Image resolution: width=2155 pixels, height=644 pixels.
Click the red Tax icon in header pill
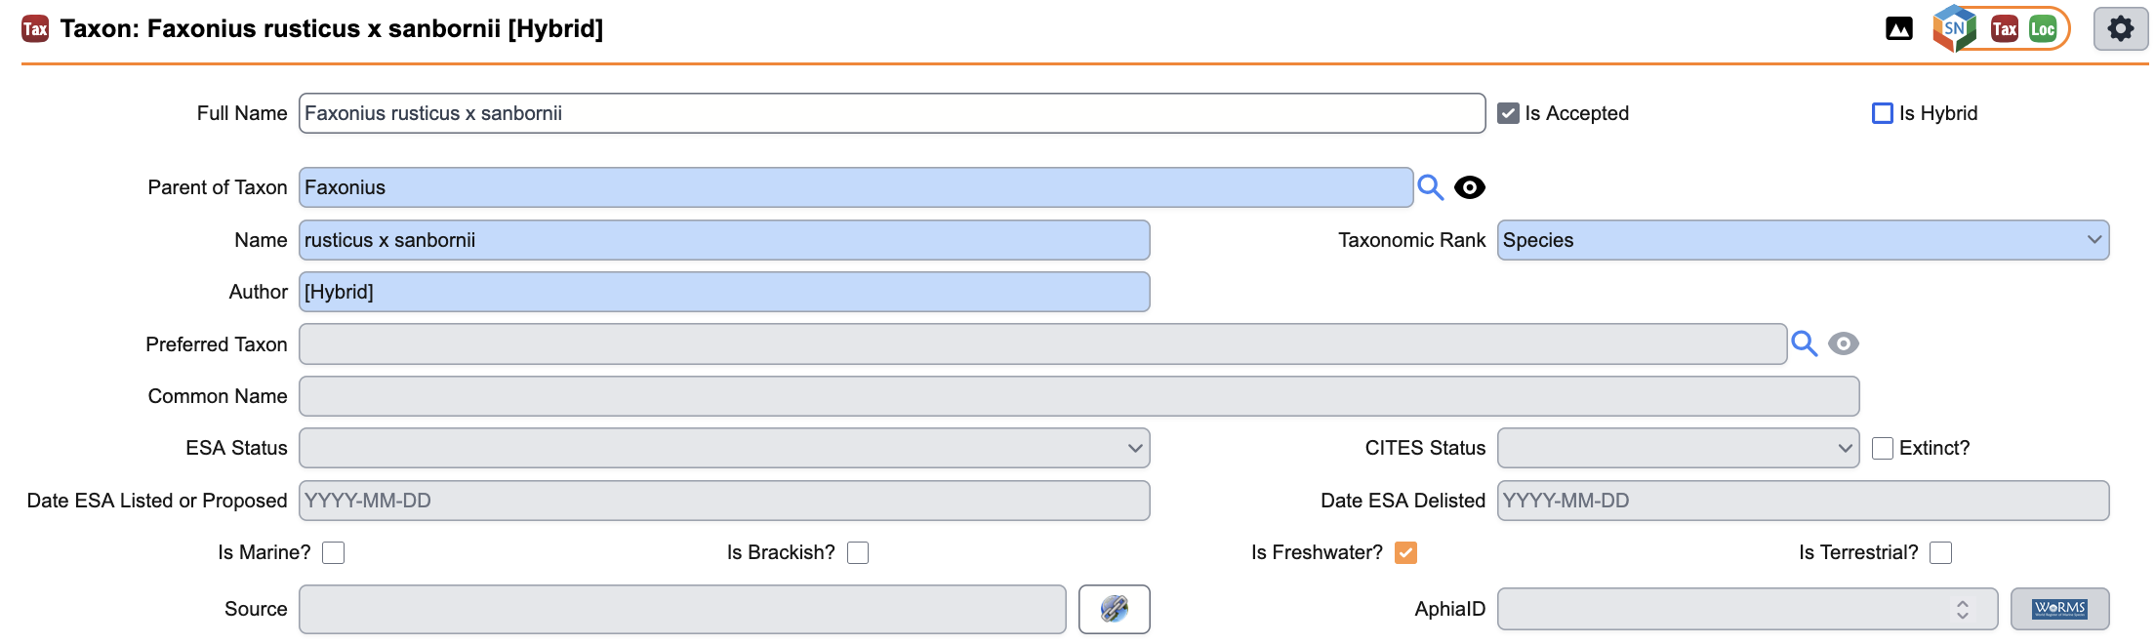2004,29
